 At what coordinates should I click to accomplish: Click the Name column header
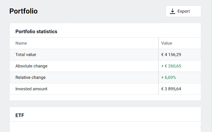click(x=21, y=43)
